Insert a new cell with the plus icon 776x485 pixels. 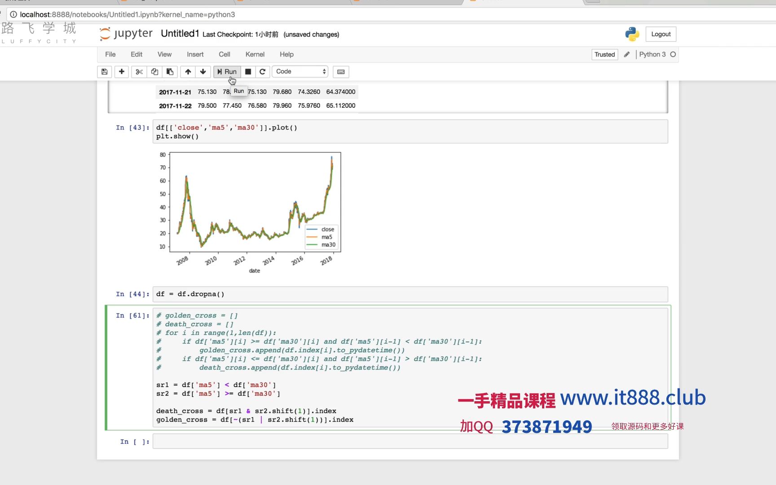click(x=121, y=71)
